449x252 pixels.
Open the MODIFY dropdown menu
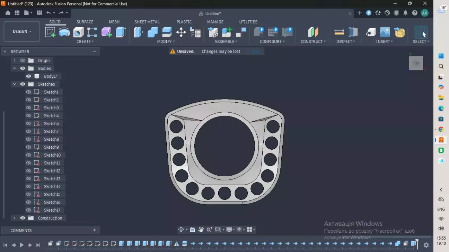click(166, 41)
